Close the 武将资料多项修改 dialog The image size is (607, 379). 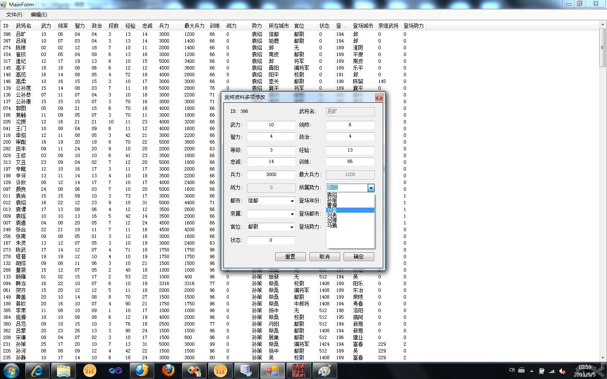click(x=379, y=97)
